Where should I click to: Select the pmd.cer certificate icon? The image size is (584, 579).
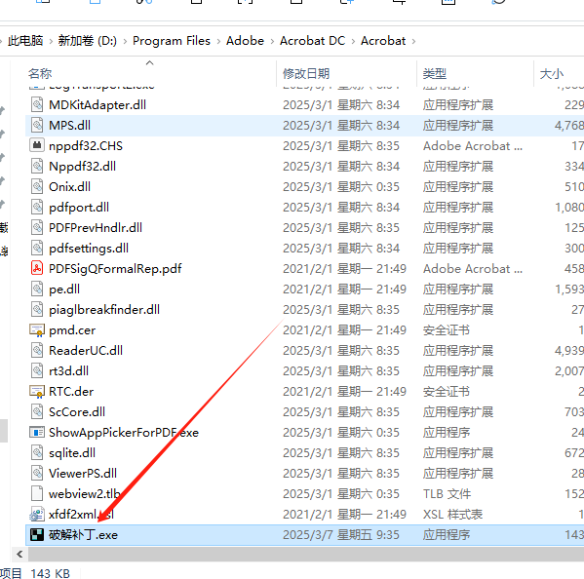pyautogui.click(x=37, y=329)
